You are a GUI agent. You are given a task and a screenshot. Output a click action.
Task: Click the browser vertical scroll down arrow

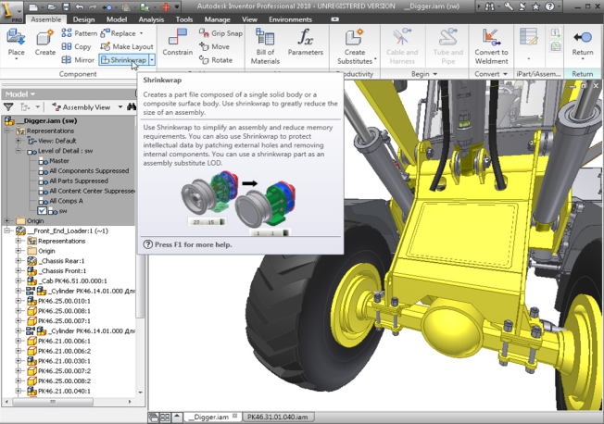[140, 393]
